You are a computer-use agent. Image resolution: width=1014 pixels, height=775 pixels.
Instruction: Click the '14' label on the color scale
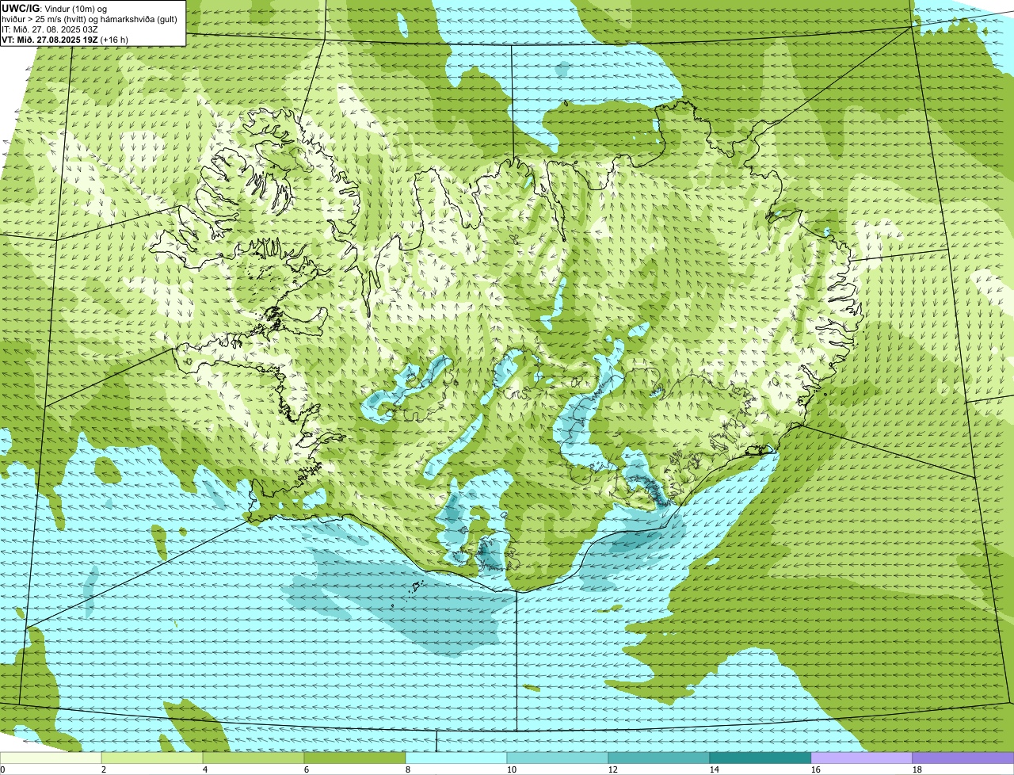[x=715, y=769]
